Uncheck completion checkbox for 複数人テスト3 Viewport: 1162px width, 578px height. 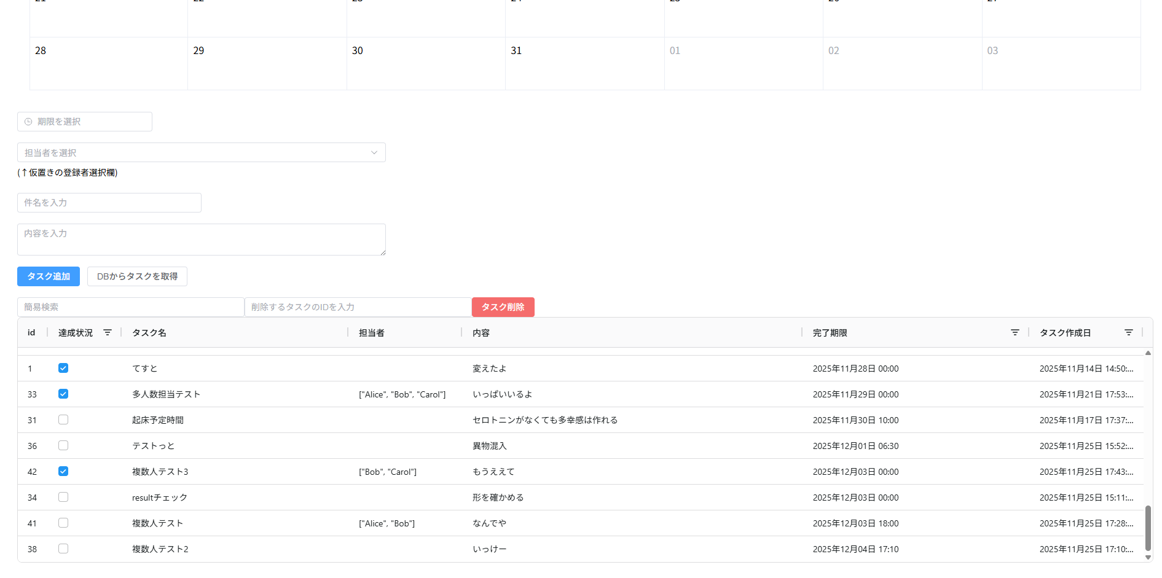coord(63,471)
